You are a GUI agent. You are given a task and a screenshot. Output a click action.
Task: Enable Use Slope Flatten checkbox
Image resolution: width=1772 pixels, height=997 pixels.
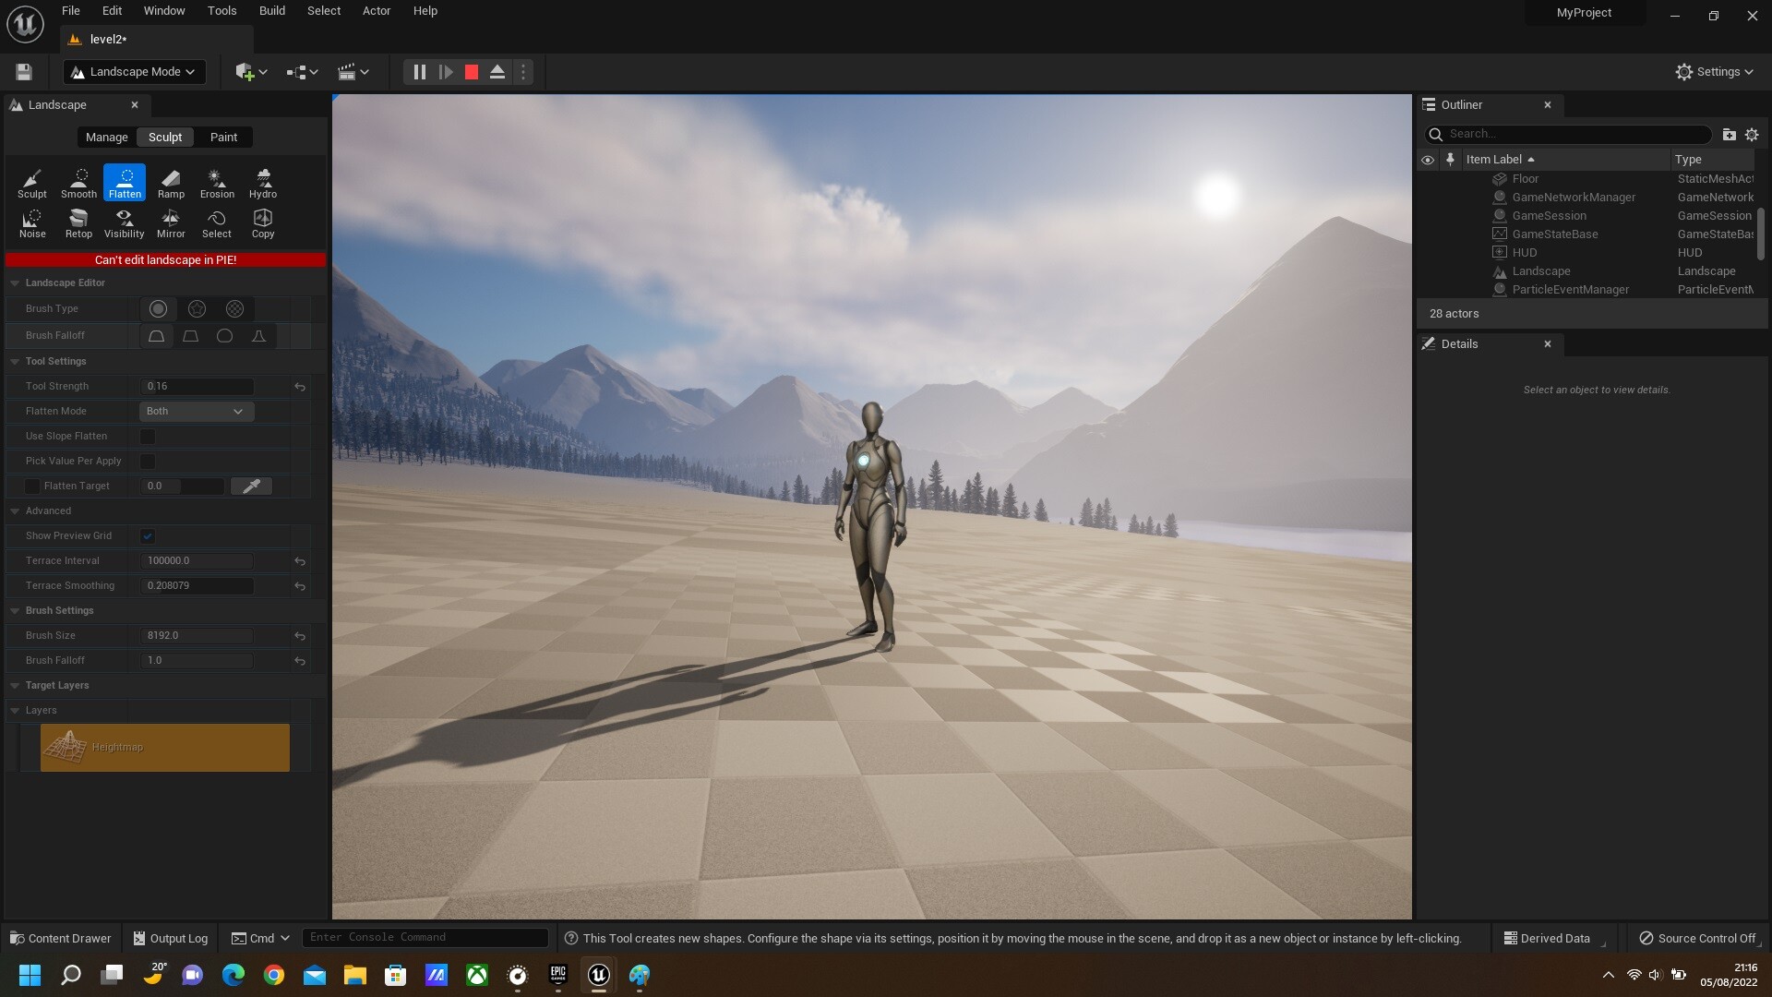tap(148, 437)
